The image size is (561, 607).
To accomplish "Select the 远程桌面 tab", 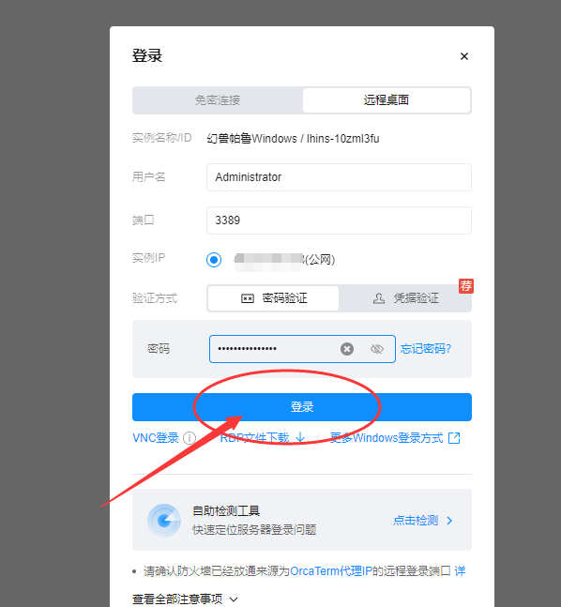I will (x=387, y=100).
